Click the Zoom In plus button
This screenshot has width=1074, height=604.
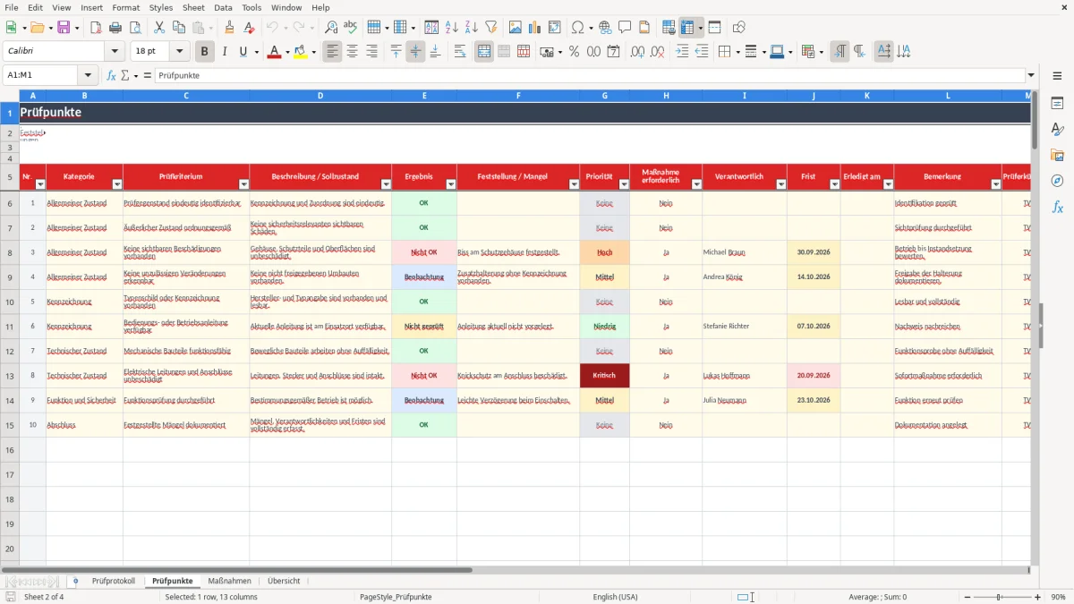1038,597
